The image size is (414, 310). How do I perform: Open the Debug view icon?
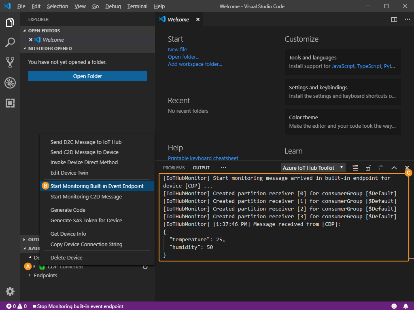click(x=10, y=83)
